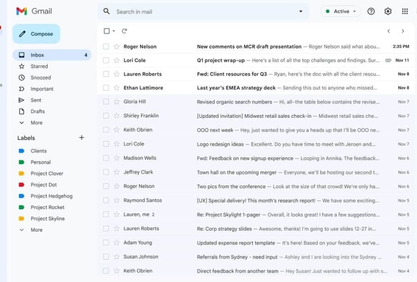Star the Jeffrey Clark email
417x282 pixels.
point(117,172)
